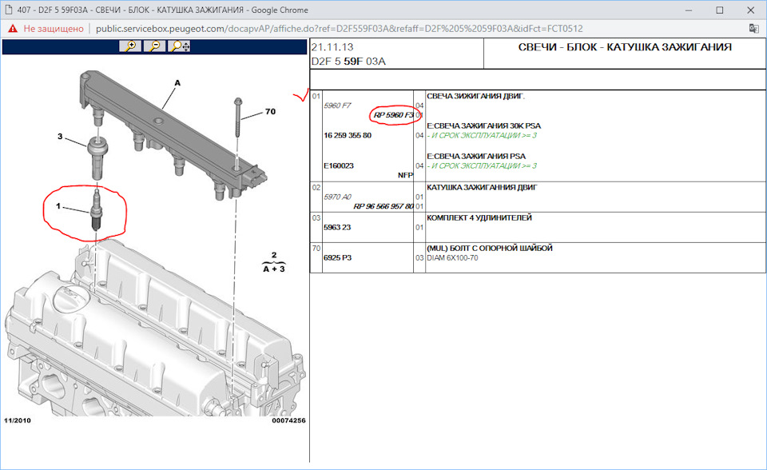Open the Chrome translate page icon
The height and width of the screenshot is (470, 767).
pos(753,29)
